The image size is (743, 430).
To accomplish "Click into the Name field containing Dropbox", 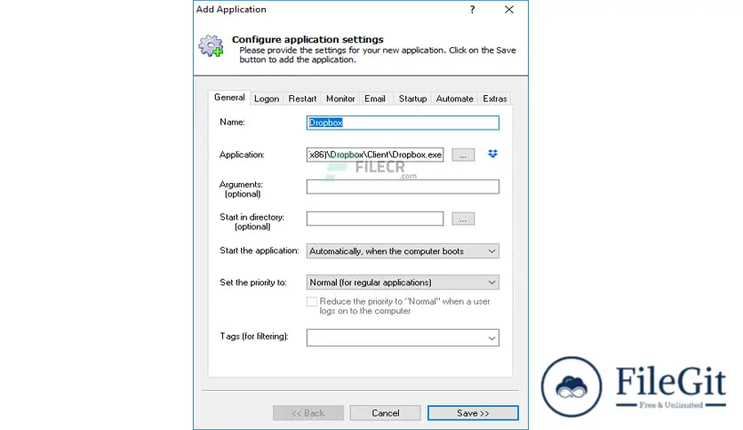I will coord(403,123).
